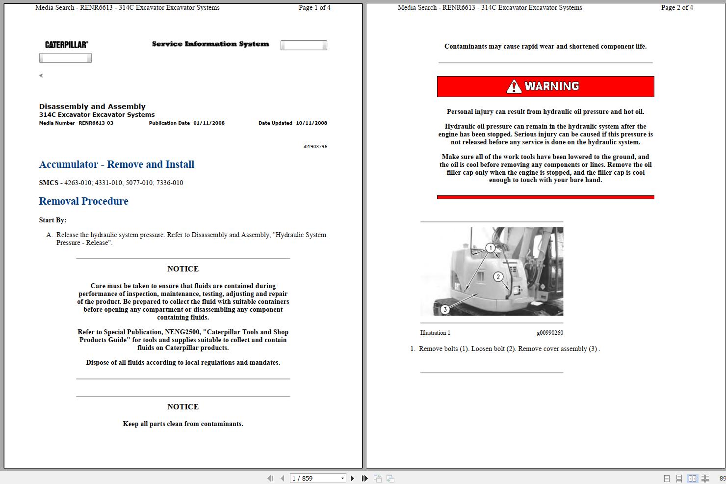Jump to the last page
This screenshot has height=484, width=726.
point(364,478)
